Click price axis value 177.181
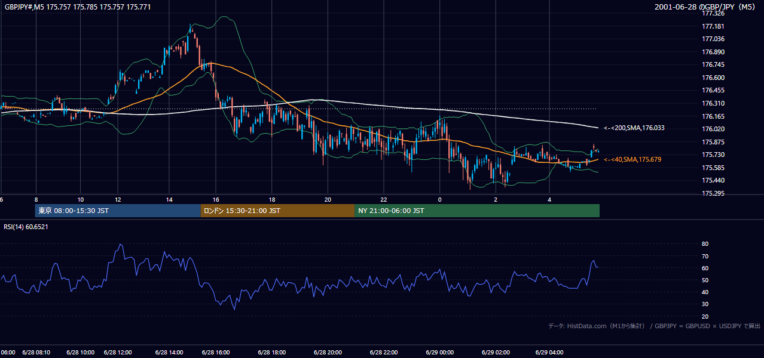Image resolution: width=764 pixels, height=358 pixels. pos(713,26)
